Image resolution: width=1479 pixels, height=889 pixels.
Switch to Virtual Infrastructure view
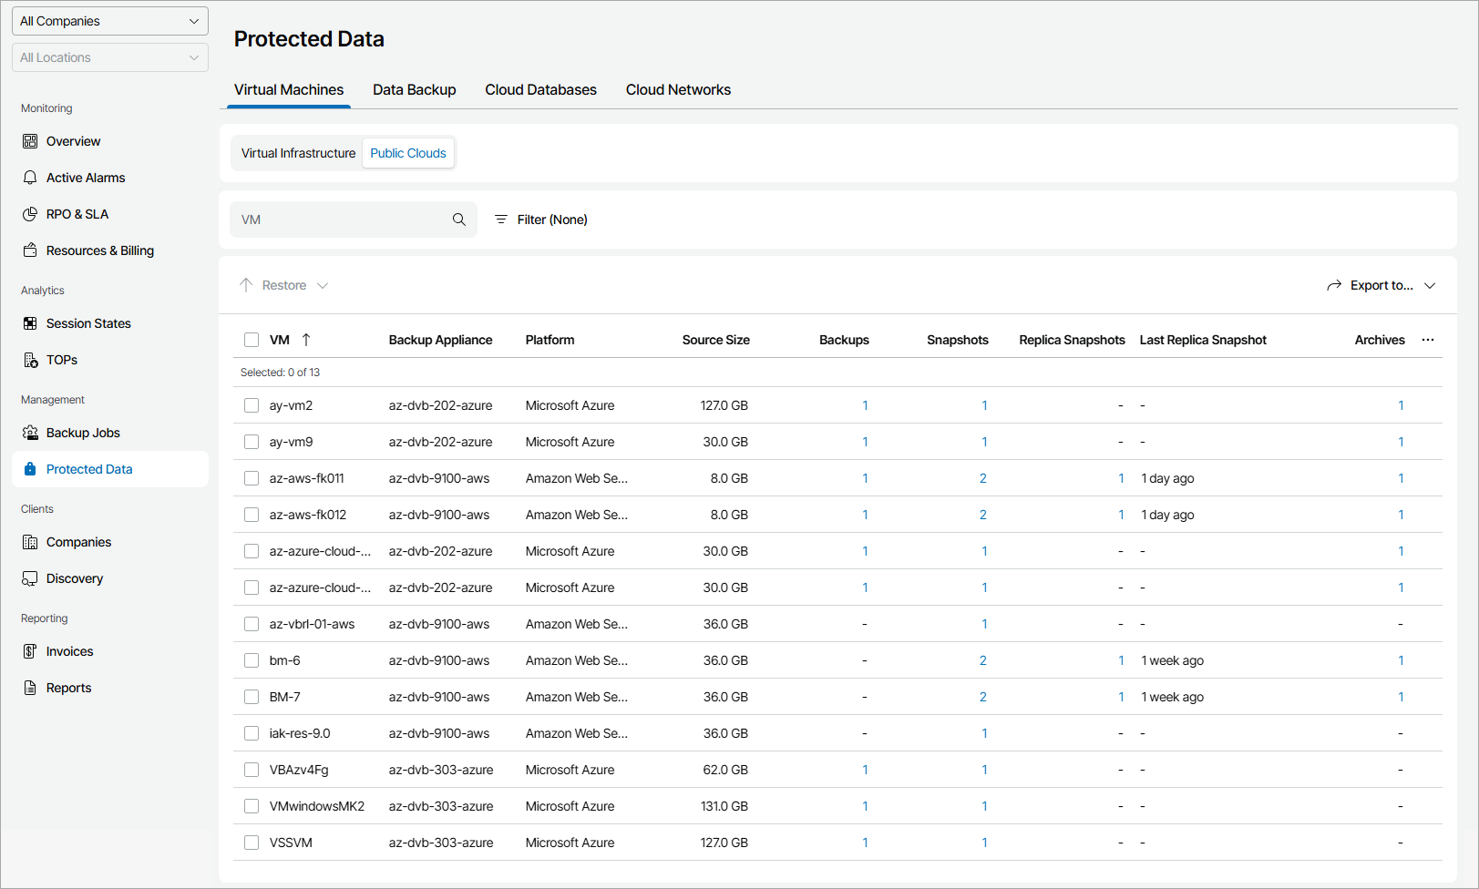coord(297,152)
